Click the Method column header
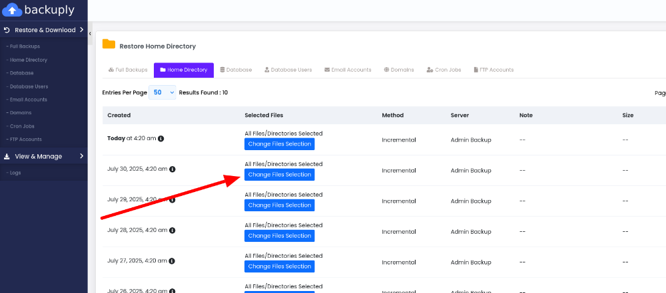666x293 pixels. (392, 116)
